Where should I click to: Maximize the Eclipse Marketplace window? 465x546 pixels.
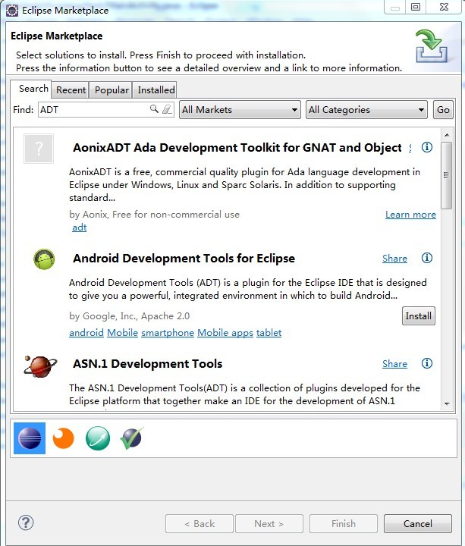[416, 7]
